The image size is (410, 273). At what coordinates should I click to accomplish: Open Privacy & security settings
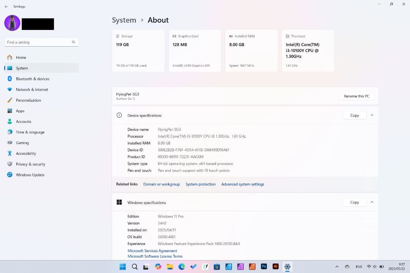[x=41, y=164]
